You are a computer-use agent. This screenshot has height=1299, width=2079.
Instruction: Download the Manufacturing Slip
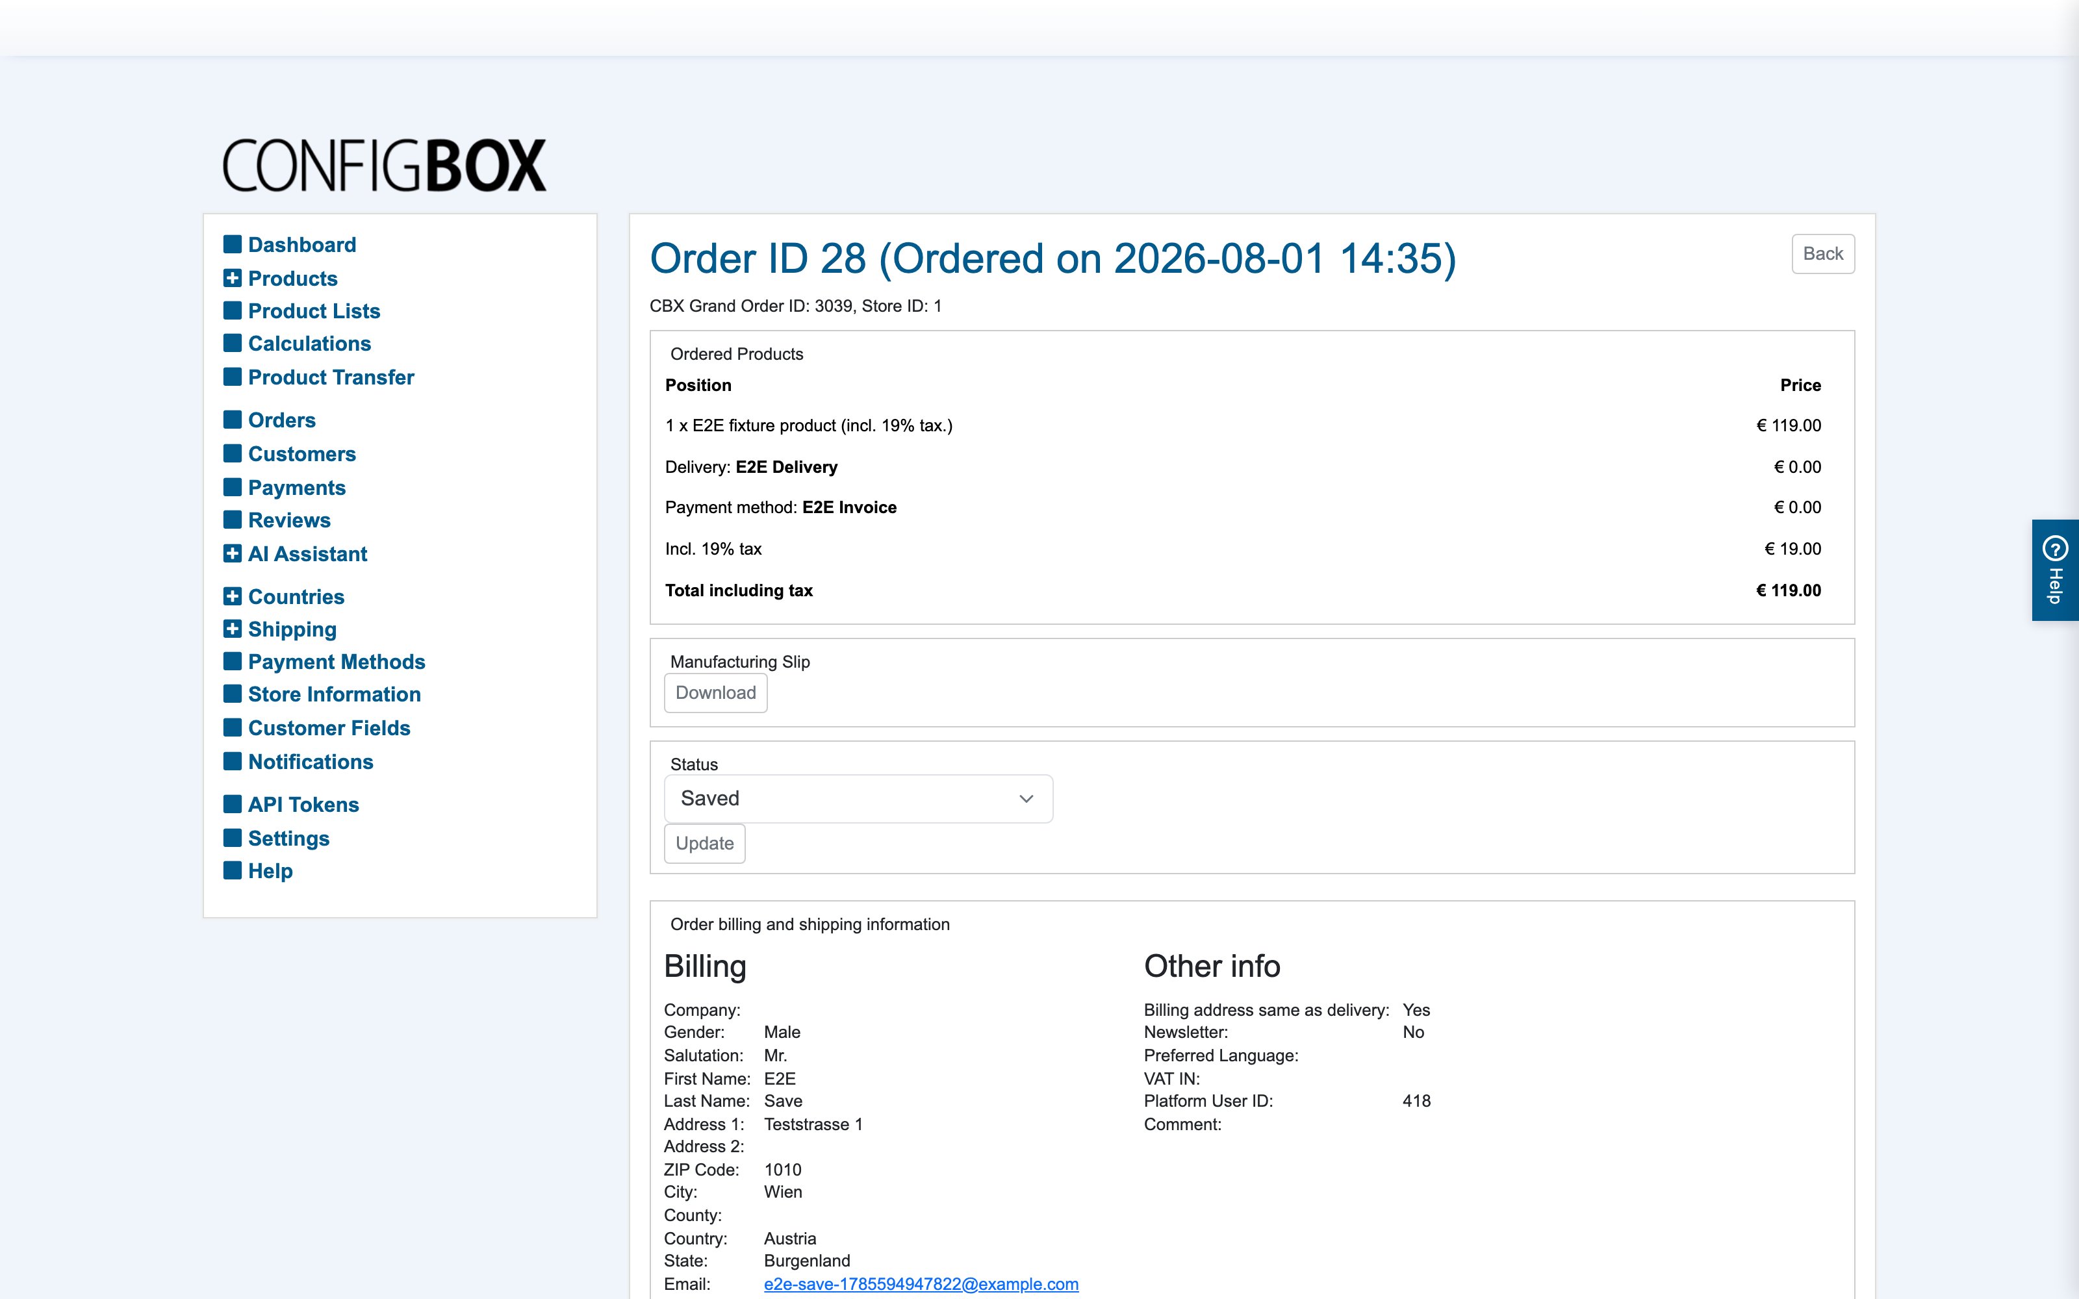[715, 692]
